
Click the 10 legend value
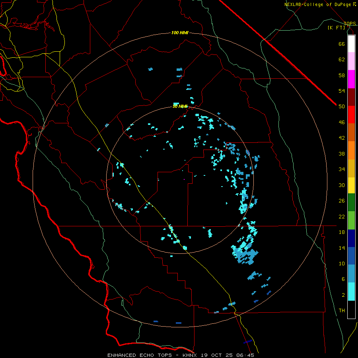pos(342,263)
